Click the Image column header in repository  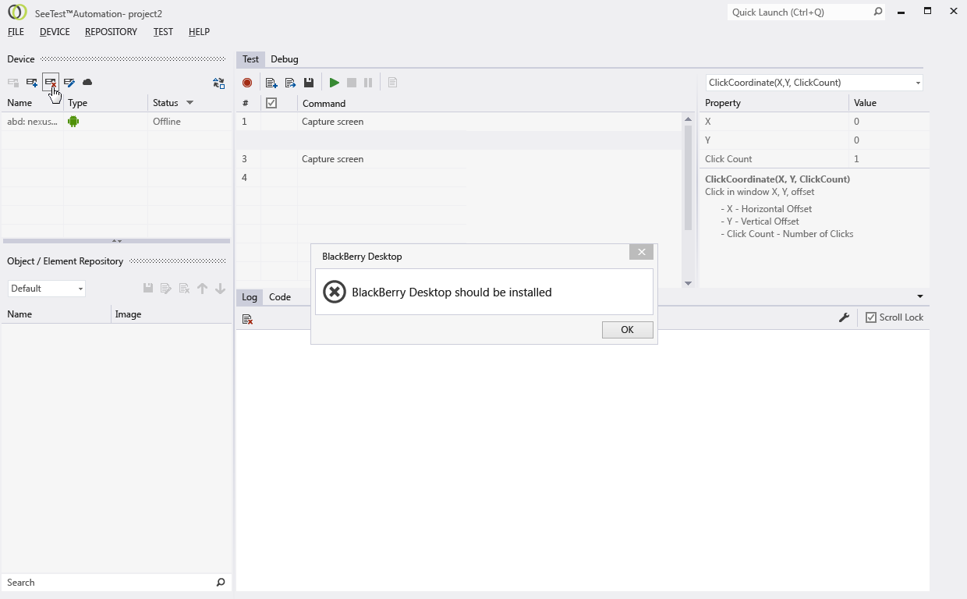[171, 314]
